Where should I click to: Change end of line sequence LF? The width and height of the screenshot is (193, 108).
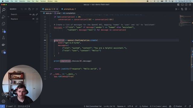coord(136,106)
